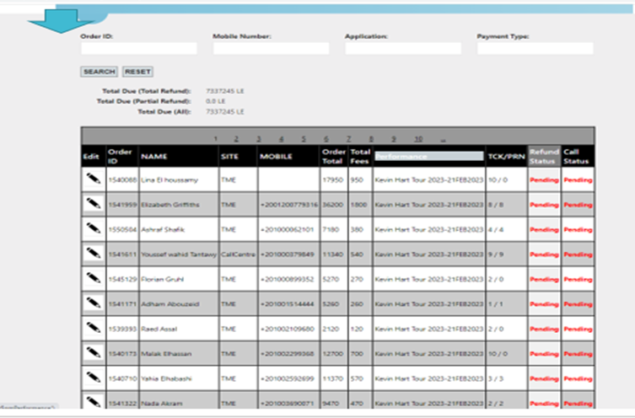Click the Total Fees column header
This screenshot has width=635, height=418.
(360, 156)
